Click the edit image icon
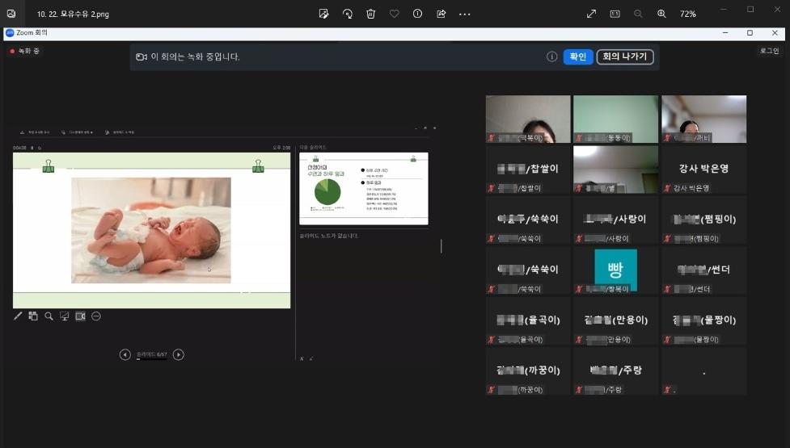Viewport: 790px width, 448px height. pos(324,14)
